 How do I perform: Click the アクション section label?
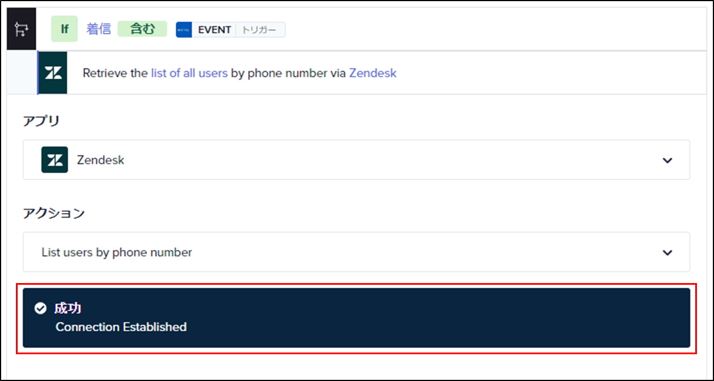coord(54,214)
